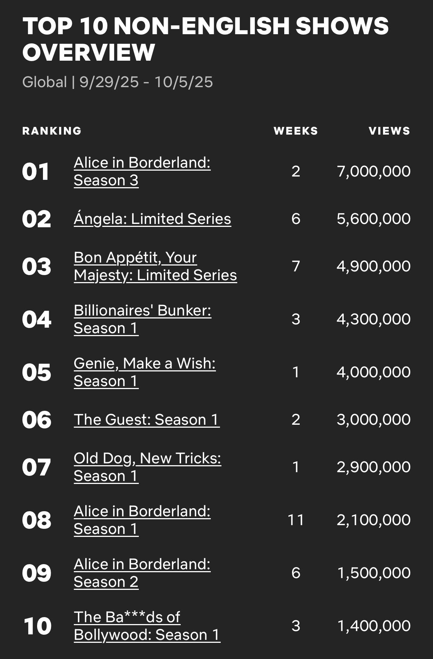This screenshot has height=659, width=433.
Task: Click the 7,000,000 views figure
Action: tap(373, 171)
